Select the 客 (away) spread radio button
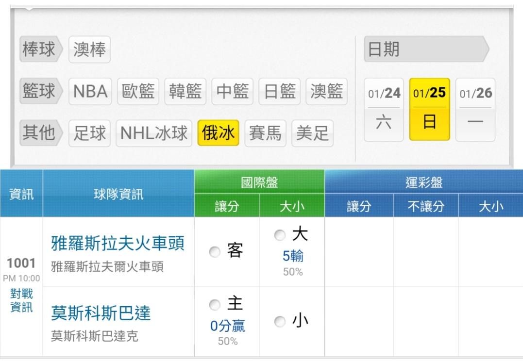Screen dimensions: 523x363 pos(215,252)
